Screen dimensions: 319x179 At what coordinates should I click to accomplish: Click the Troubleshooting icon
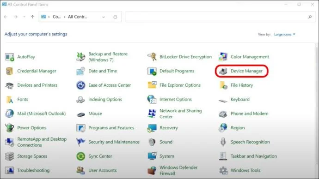[x=9, y=171]
